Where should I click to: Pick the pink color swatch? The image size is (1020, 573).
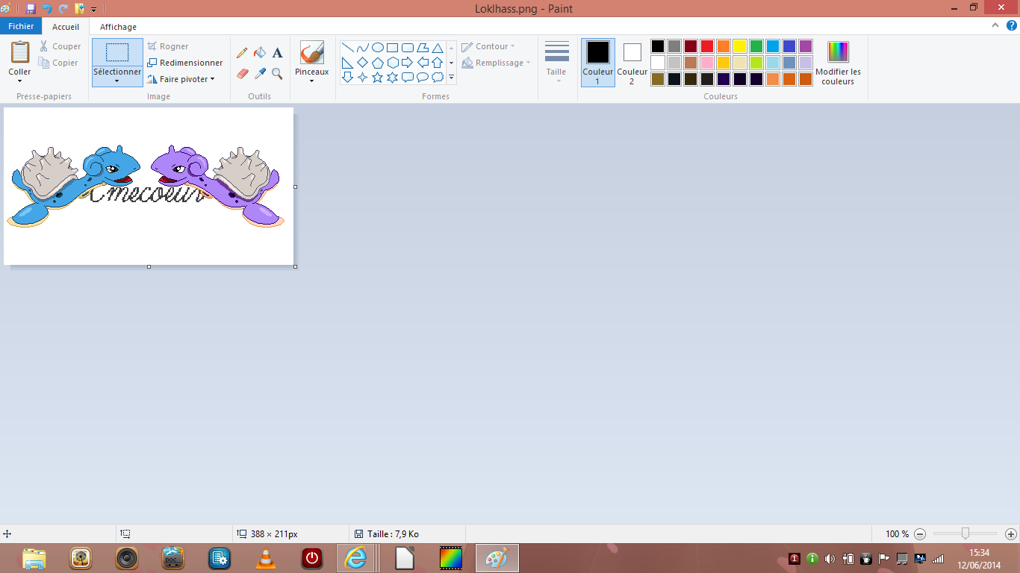click(x=707, y=63)
